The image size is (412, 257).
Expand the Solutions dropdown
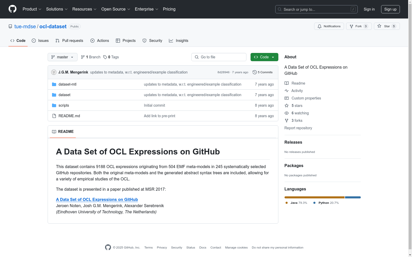coord(57,9)
